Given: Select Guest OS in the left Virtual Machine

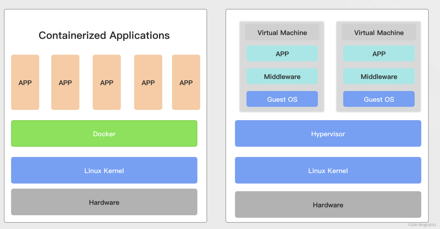Looking at the screenshot, I should pos(282,99).
